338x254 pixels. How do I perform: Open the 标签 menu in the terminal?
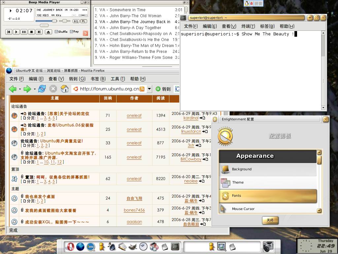[x=267, y=26]
